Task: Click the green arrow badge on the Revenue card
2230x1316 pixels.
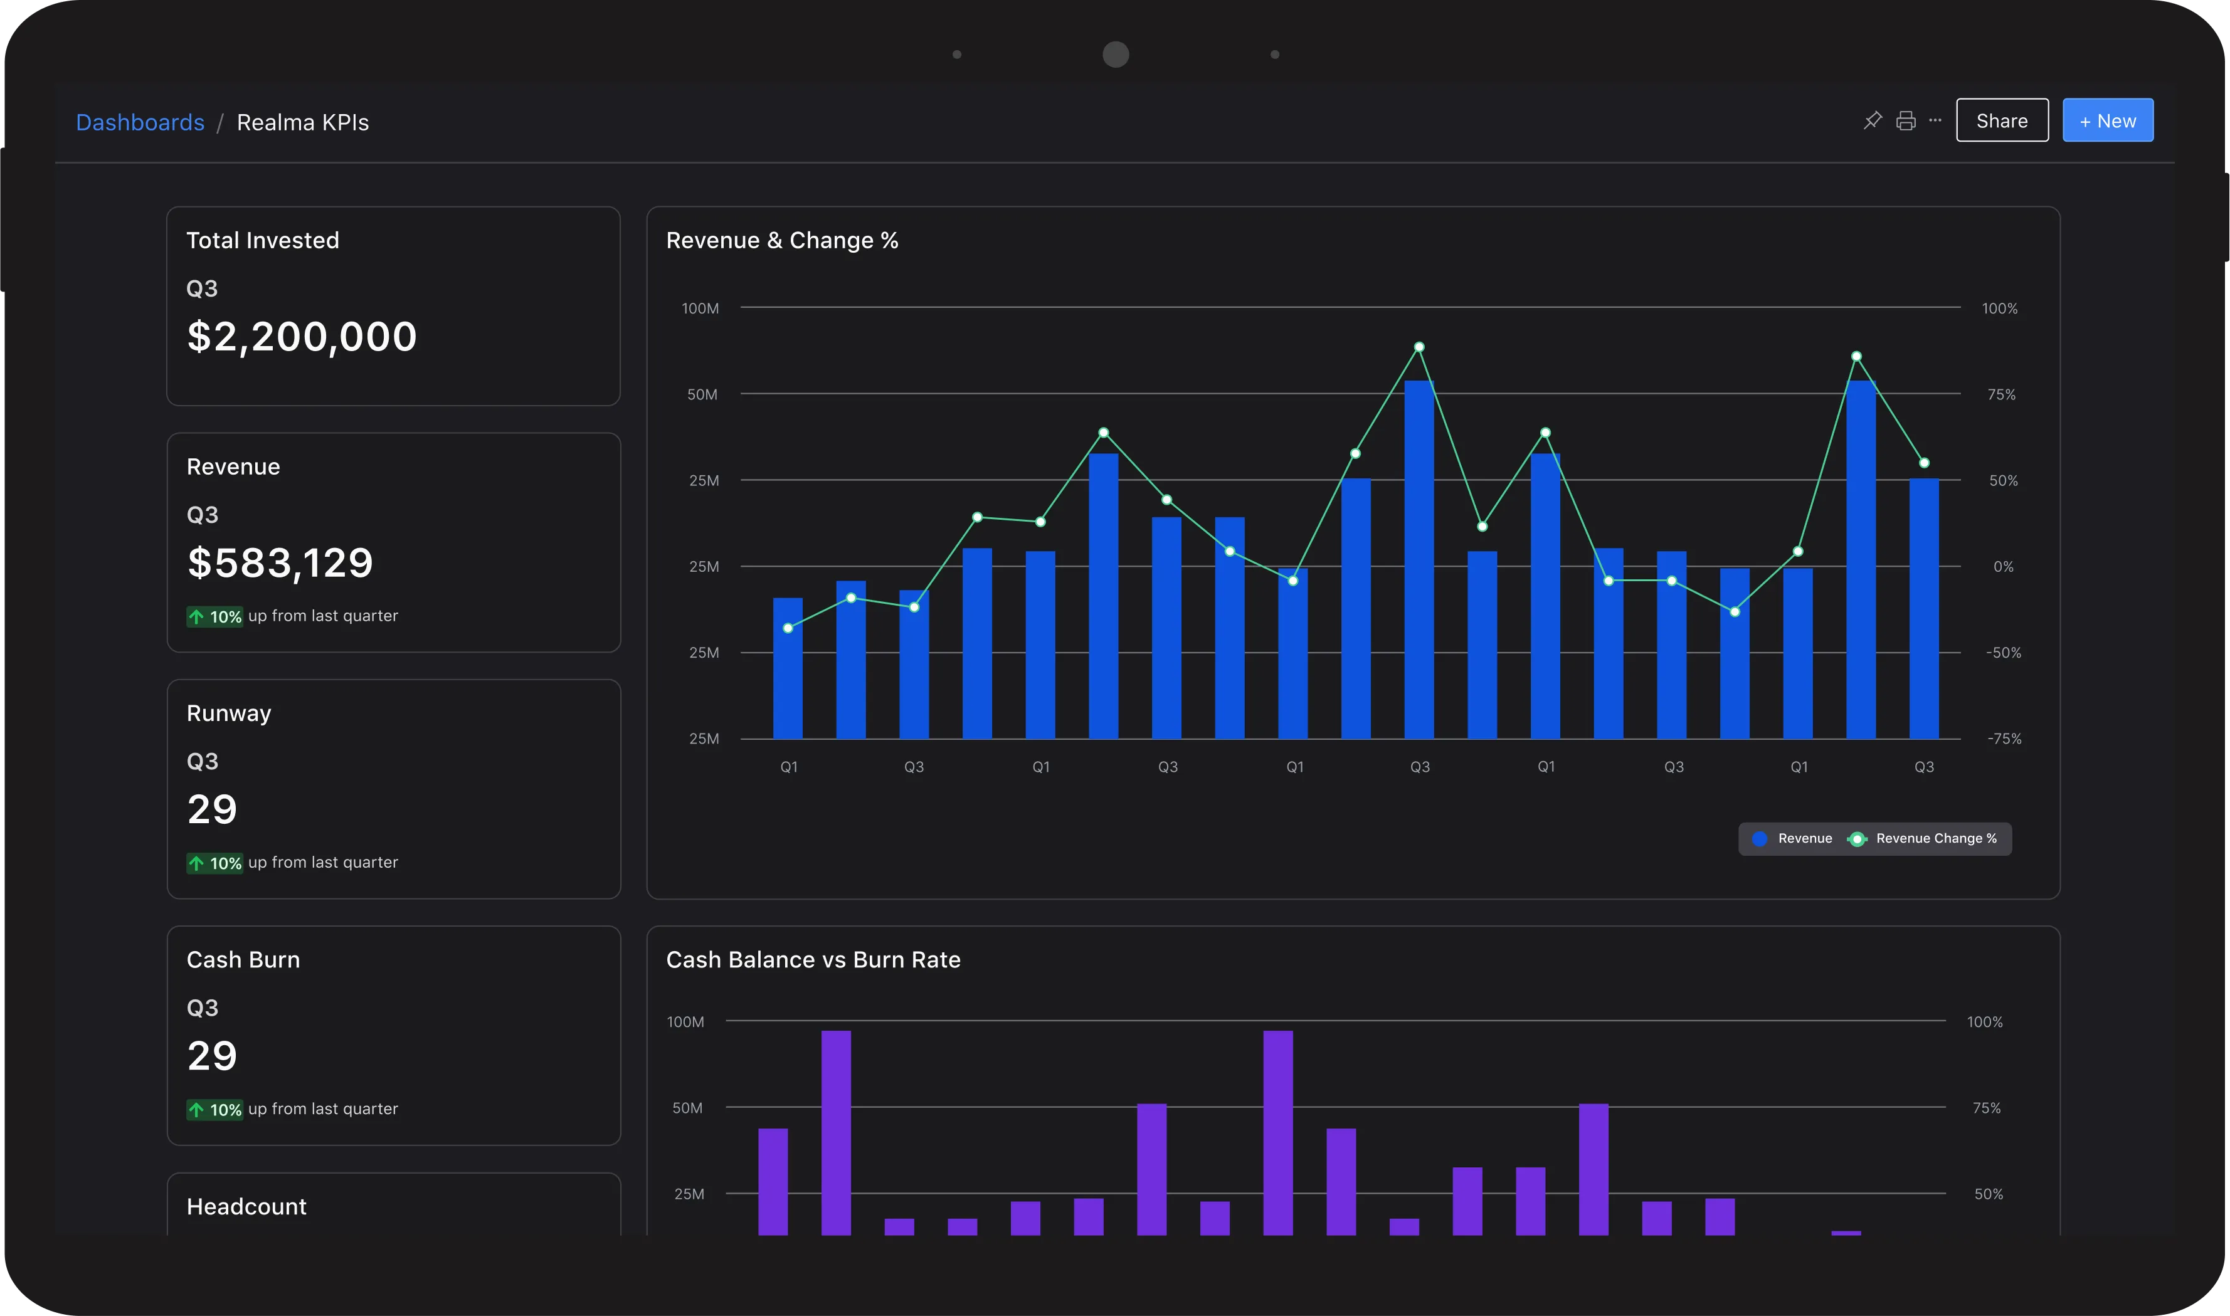Action: point(214,616)
